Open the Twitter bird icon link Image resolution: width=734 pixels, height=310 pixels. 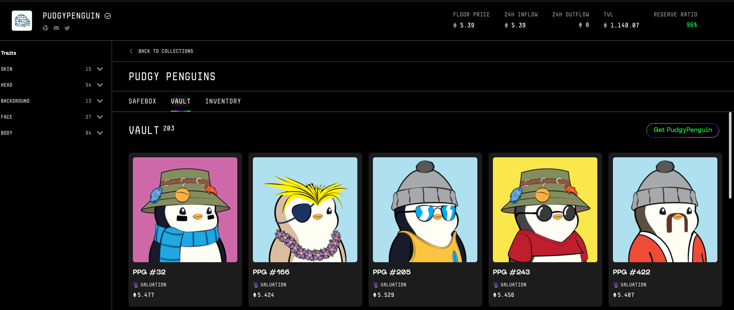(x=67, y=28)
